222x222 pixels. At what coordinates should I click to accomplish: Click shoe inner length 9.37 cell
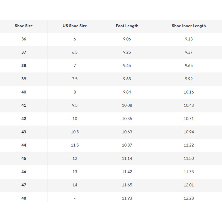(189, 52)
